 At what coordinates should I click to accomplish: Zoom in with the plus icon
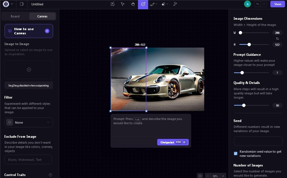[223, 176]
